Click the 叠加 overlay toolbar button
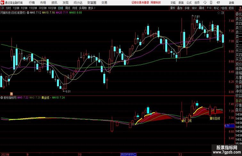This screenshot has height=156, width=242. (x=180, y=8)
